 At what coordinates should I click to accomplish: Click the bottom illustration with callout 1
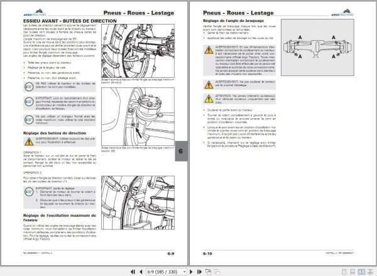click(138, 202)
